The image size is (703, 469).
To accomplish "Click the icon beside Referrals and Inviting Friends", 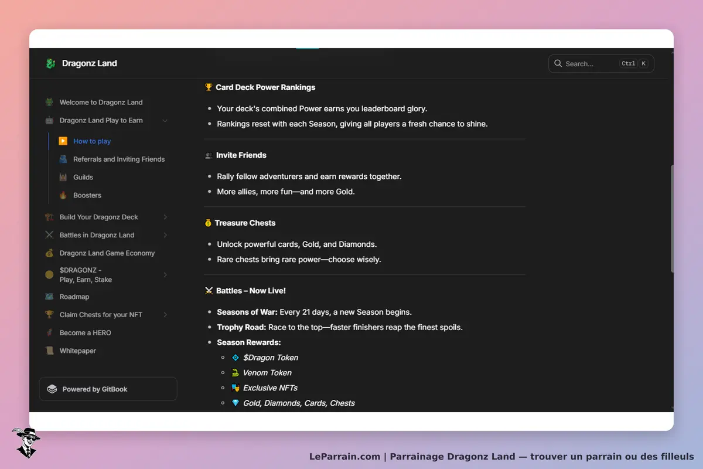I will 63,159.
